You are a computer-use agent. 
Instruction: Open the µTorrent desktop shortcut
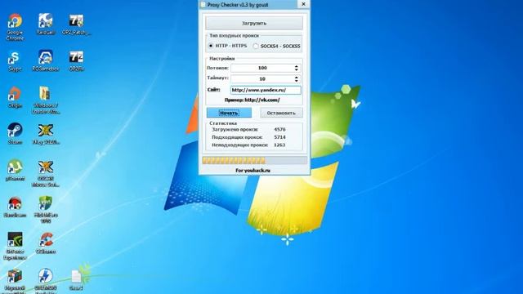[x=15, y=167]
